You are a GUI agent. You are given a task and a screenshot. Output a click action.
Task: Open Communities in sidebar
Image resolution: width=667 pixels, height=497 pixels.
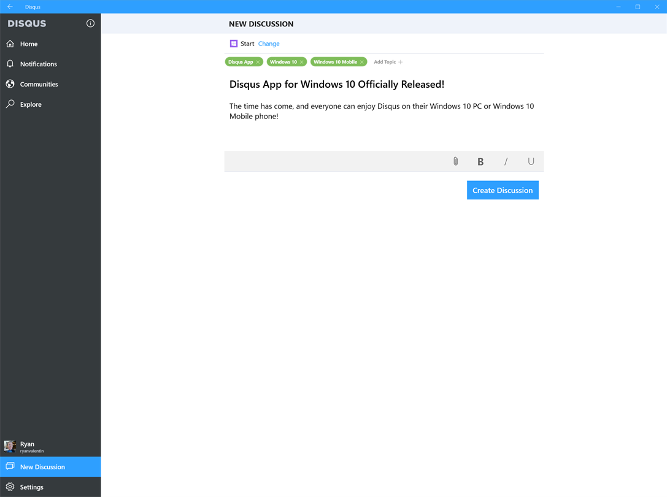(50, 84)
